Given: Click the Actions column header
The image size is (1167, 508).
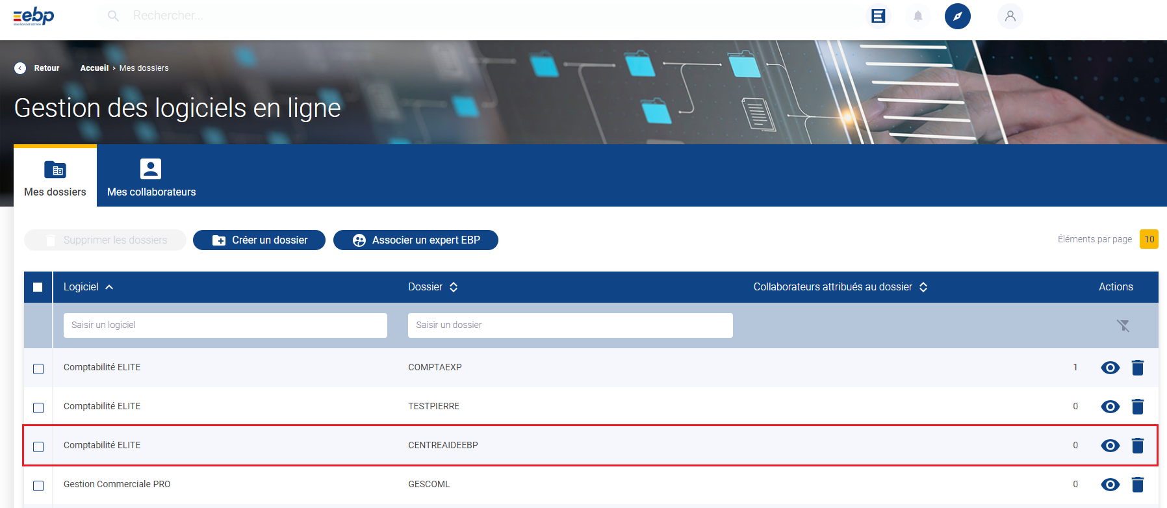Looking at the screenshot, I should click(x=1116, y=287).
